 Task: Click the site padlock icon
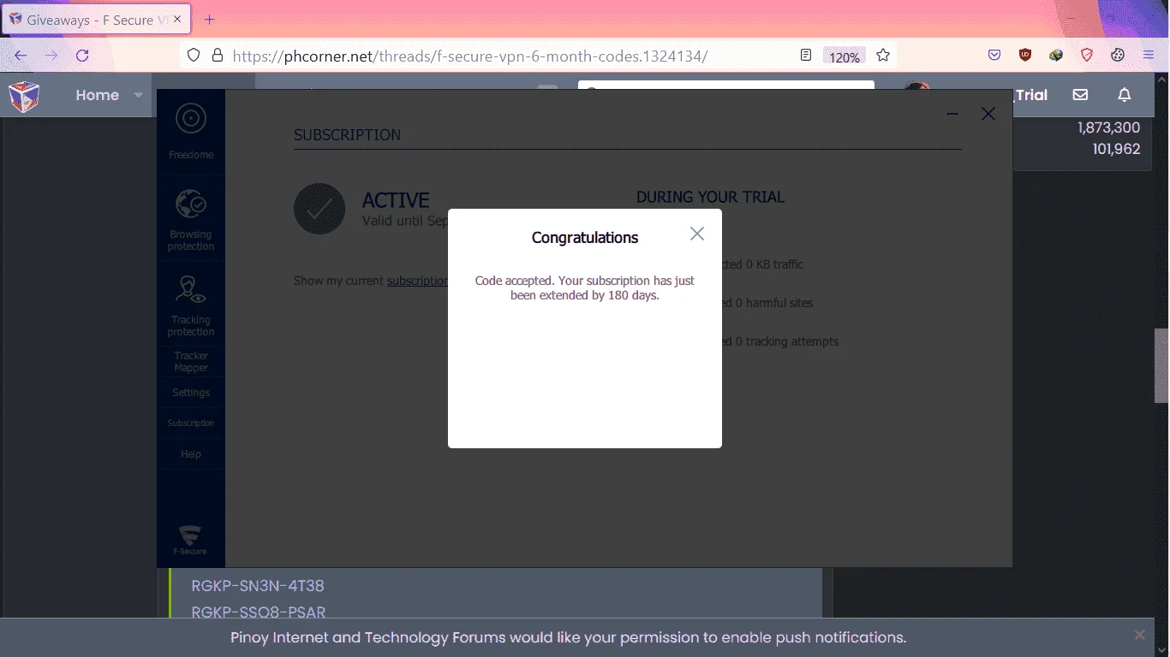tap(217, 56)
